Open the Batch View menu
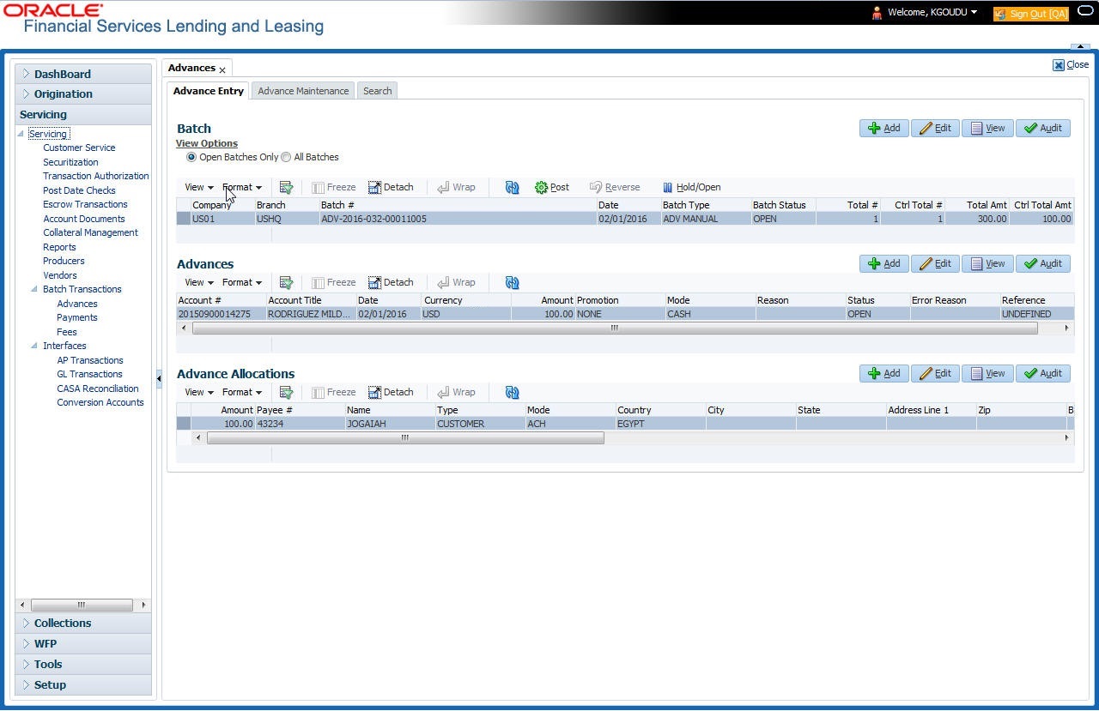This screenshot has width=1099, height=711. pos(198,187)
